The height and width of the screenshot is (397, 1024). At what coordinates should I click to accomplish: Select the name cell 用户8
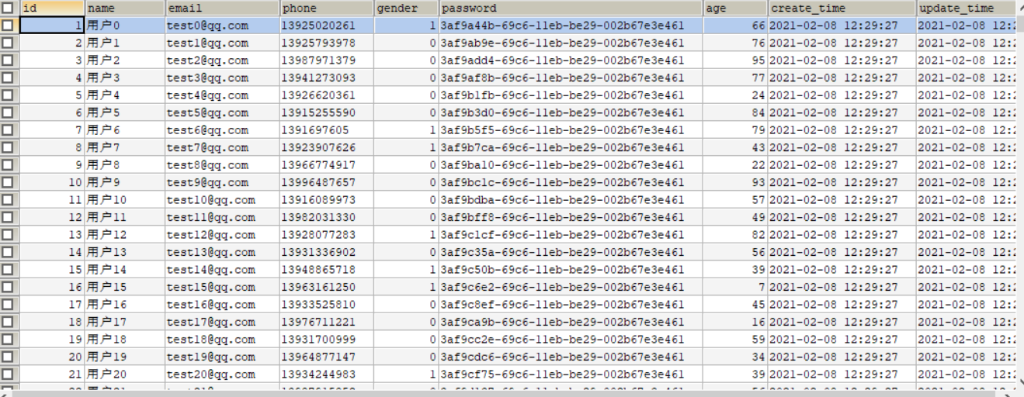tap(125, 165)
